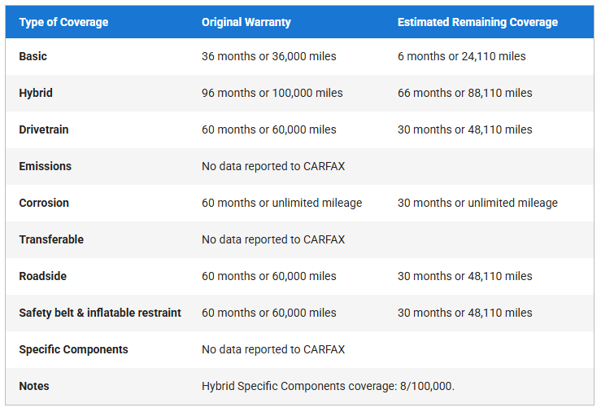Click Safety belt & inflatable restraint label
601x412 pixels.
[100, 313]
